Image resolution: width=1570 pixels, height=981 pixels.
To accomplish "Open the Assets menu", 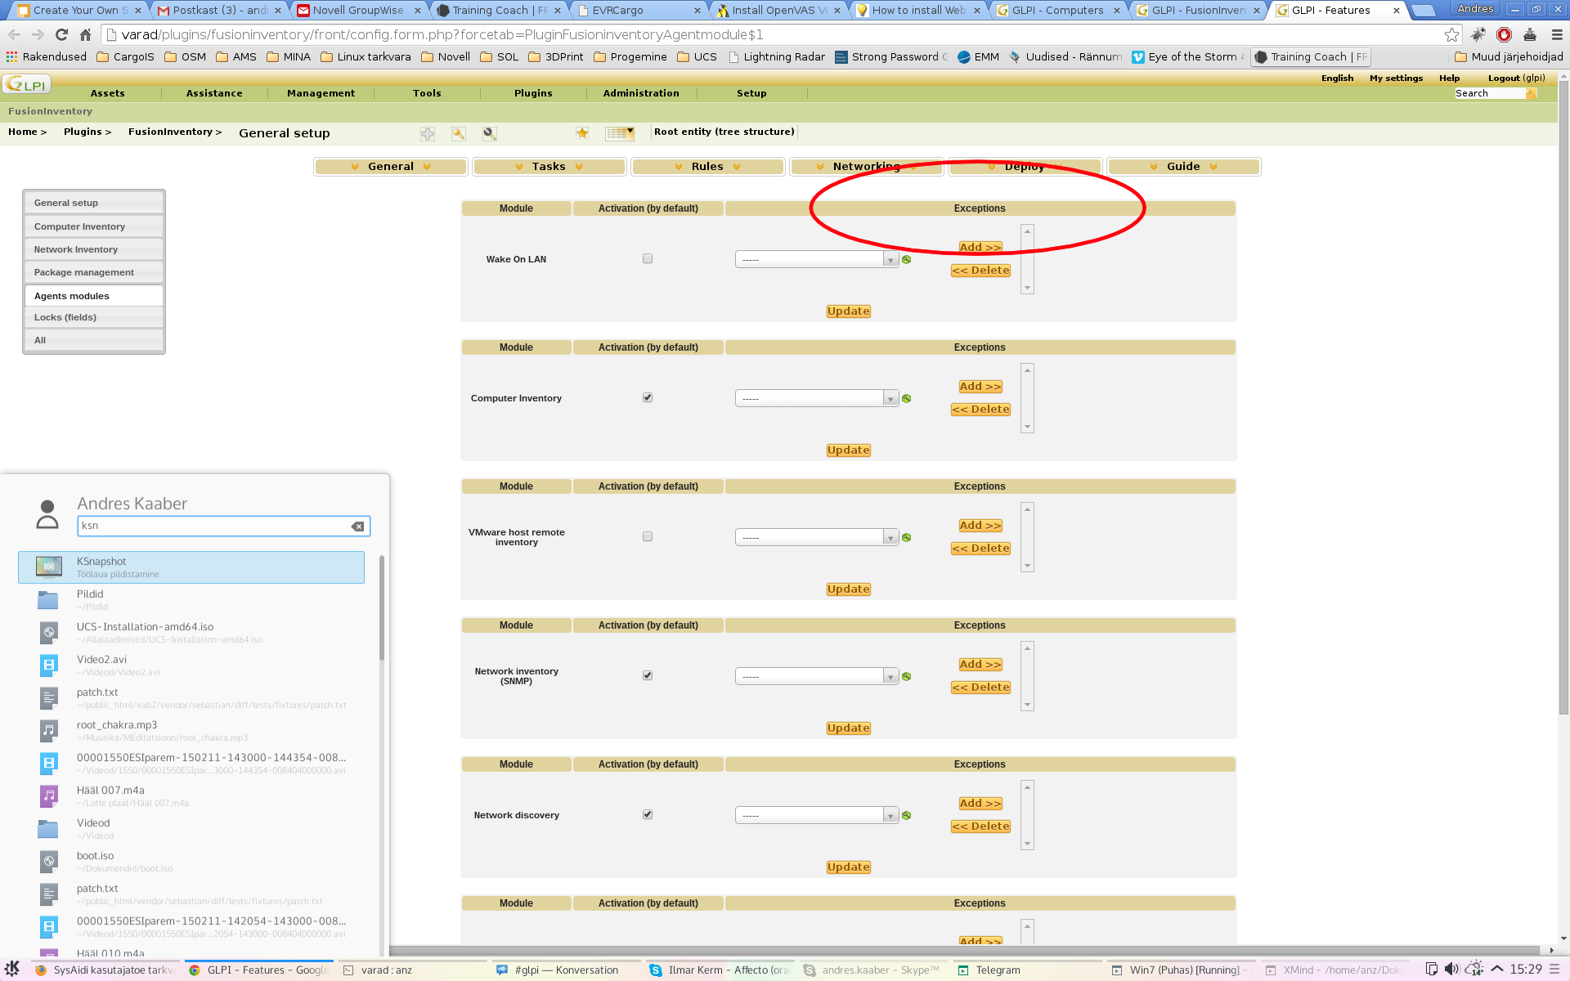I will 108,93.
